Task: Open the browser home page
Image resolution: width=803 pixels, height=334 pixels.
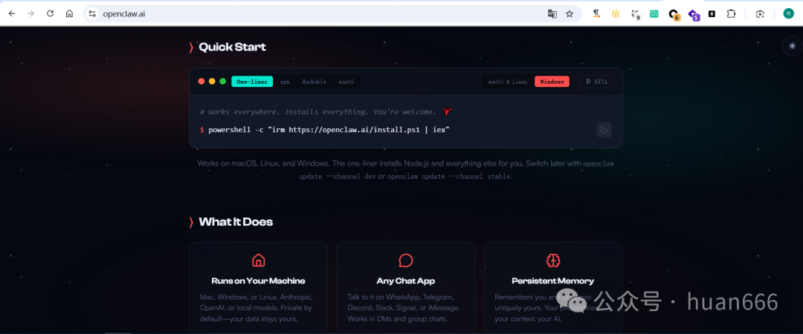Action: pyautogui.click(x=69, y=14)
